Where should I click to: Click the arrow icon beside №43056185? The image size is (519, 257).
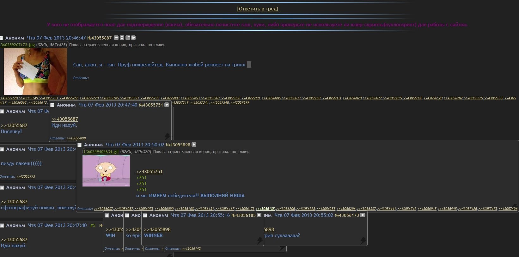pos(259,215)
